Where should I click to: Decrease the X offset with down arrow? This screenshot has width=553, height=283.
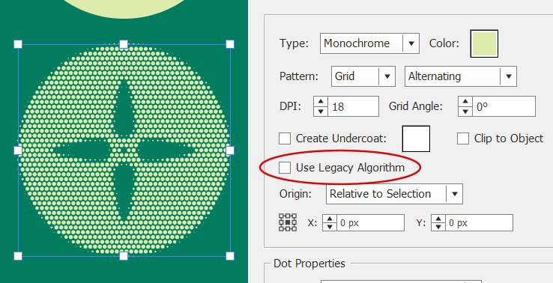[329, 227]
